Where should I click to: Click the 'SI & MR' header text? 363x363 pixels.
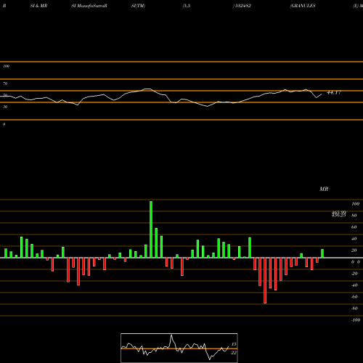pyautogui.click(x=38, y=6)
